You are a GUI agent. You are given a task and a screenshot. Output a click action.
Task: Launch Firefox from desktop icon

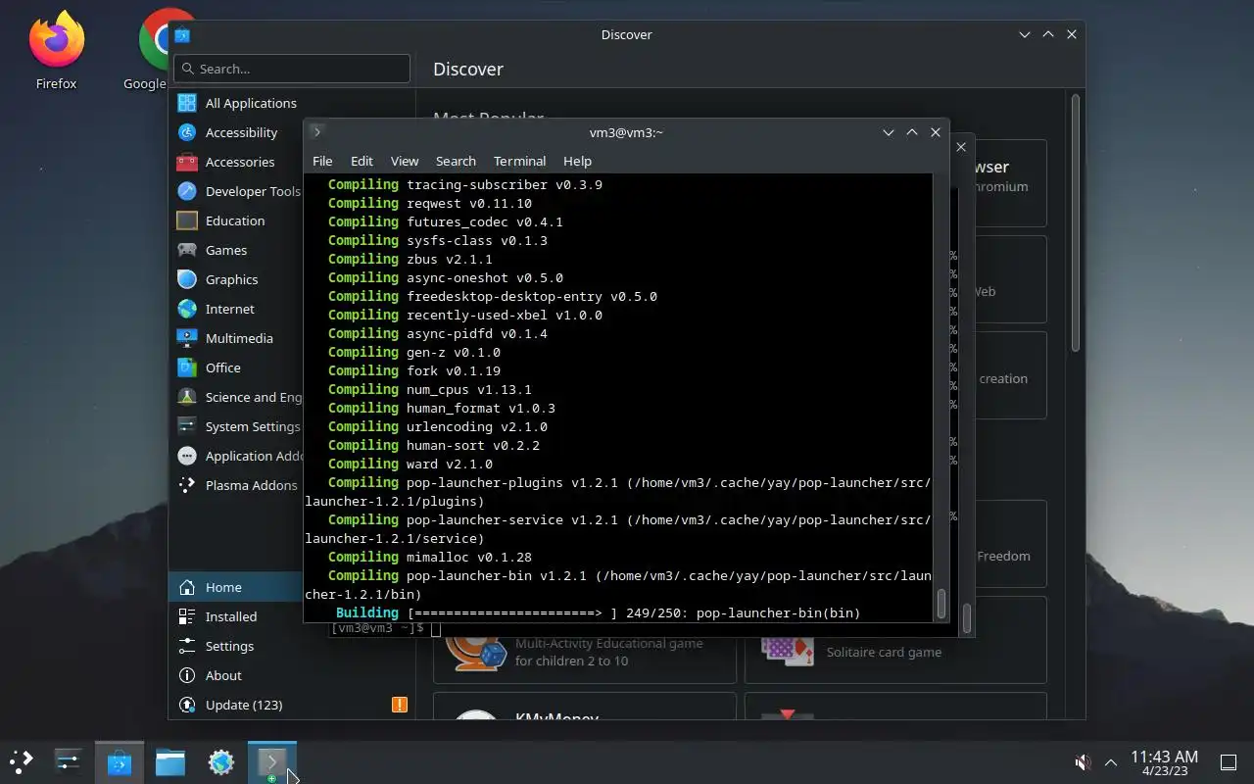pos(56,50)
